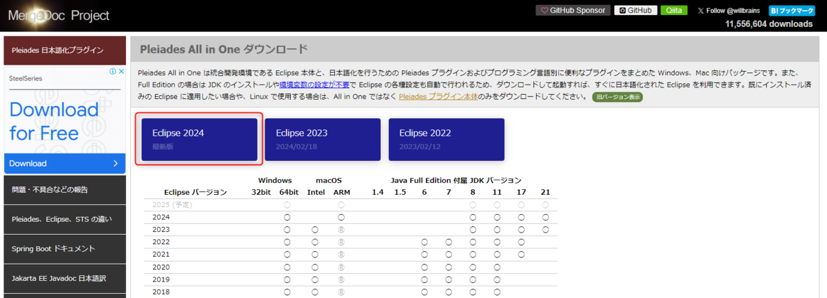The width and height of the screenshot is (827, 298).
Task: Select 2021 macOS Intel circle
Action: tap(314, 255)
